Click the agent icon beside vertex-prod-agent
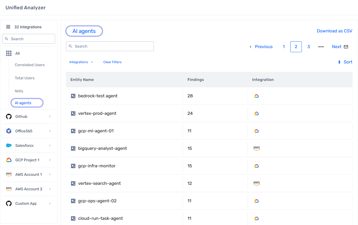 (x=73, y=113)
